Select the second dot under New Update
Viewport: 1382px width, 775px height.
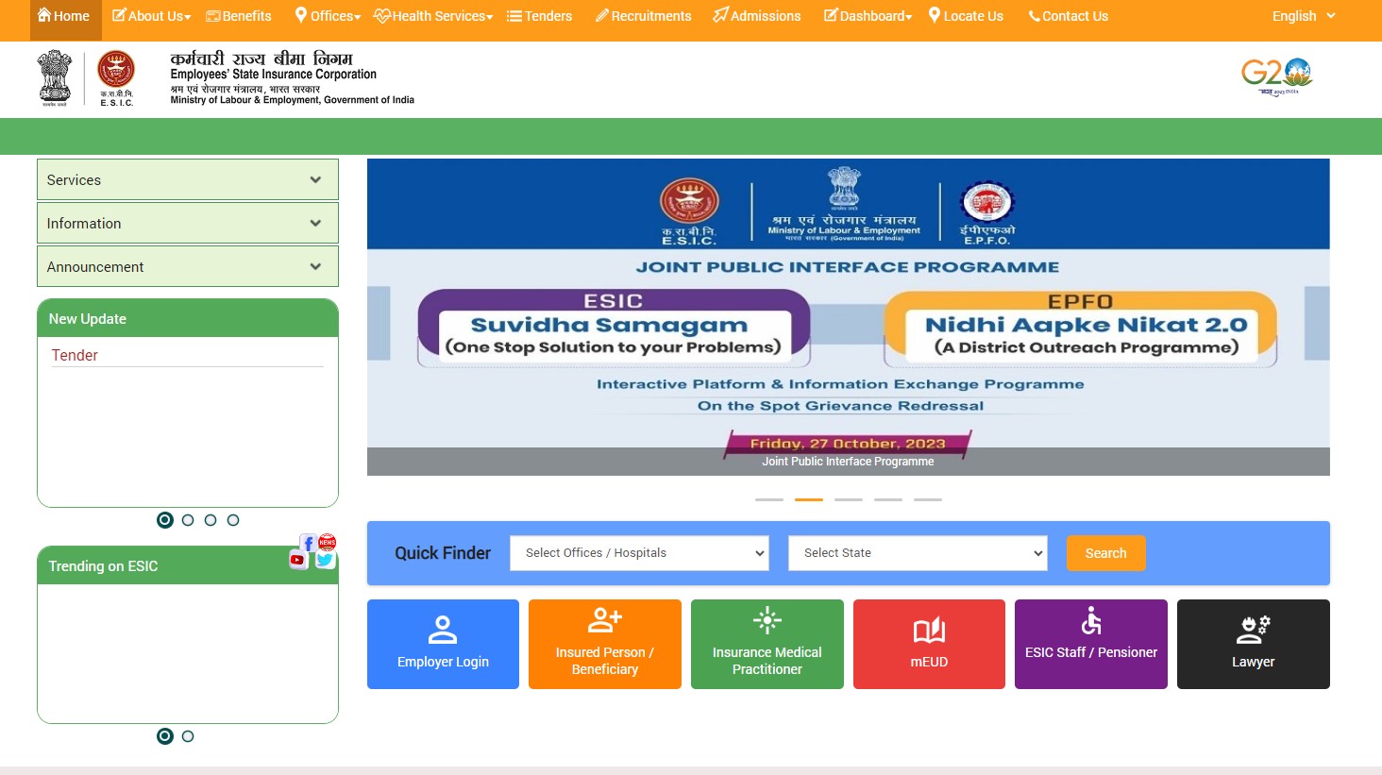(188, 520)
